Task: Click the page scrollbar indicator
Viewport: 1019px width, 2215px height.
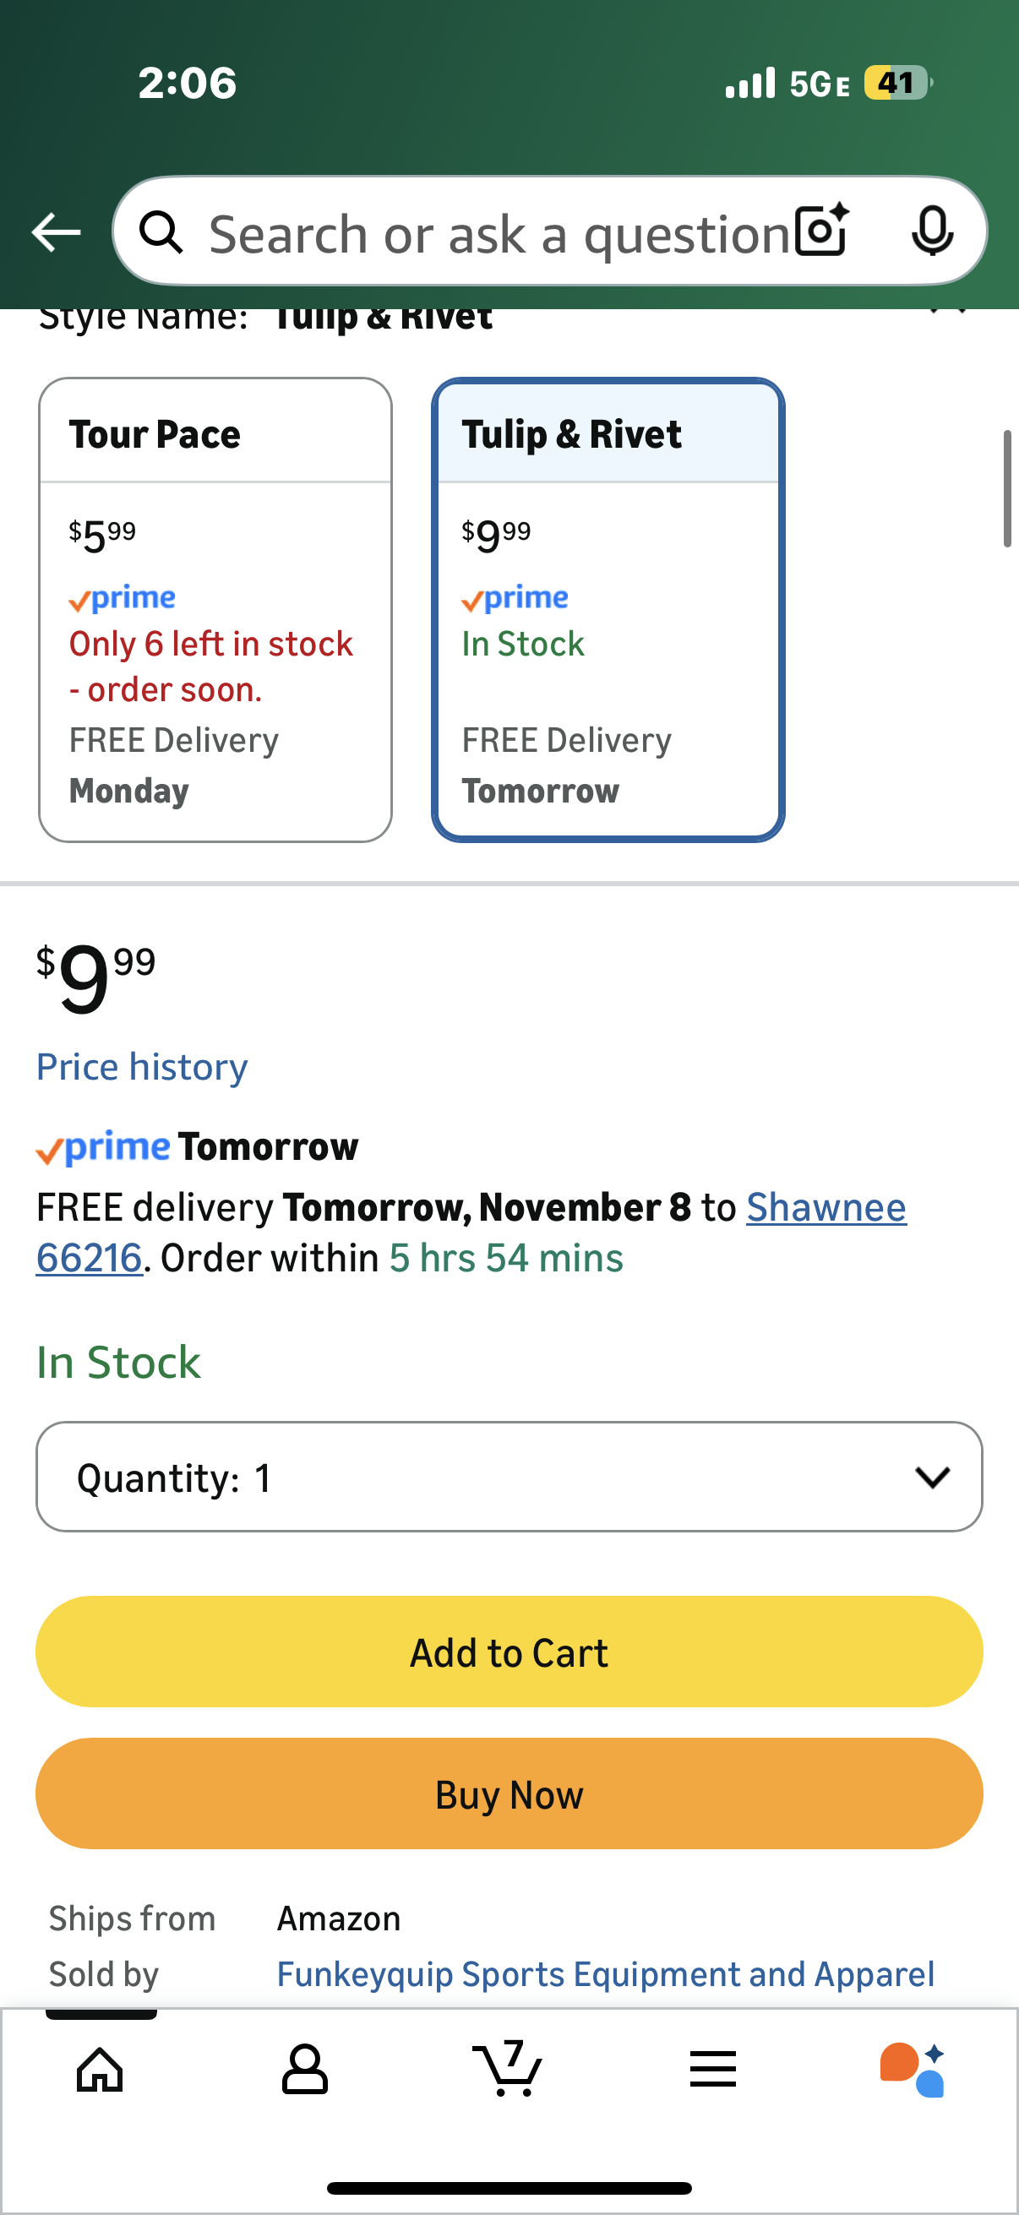Action: click(x=1006, y=488)
